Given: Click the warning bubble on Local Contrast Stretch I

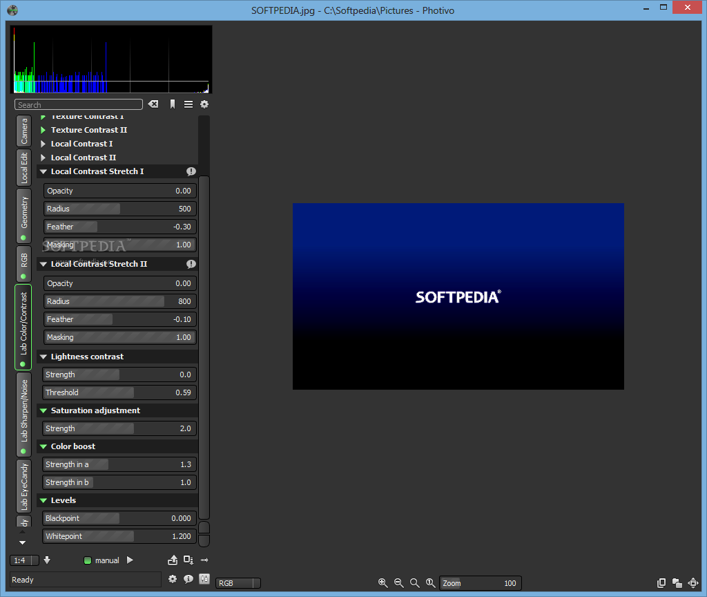Looking at the screenshot, I should click(191, 171).
